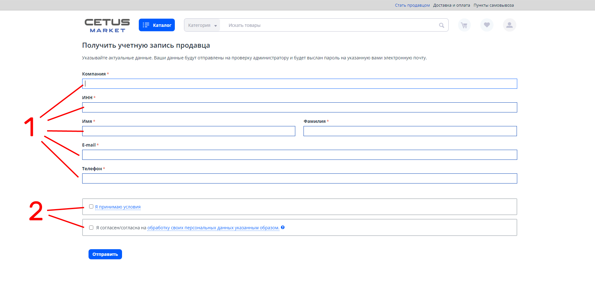Check the Я принимаю условия checkbox

91,207
